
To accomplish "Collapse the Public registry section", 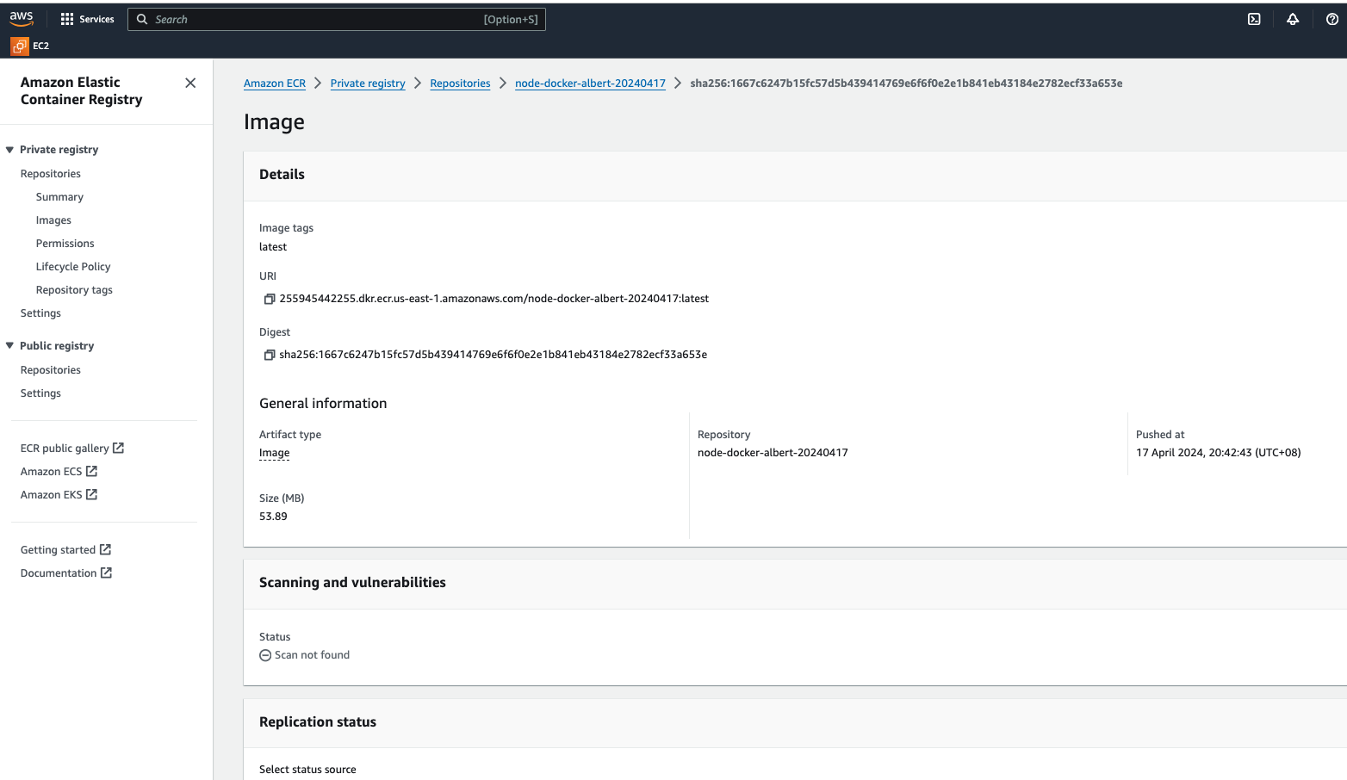I will click(x=10, y=346).
